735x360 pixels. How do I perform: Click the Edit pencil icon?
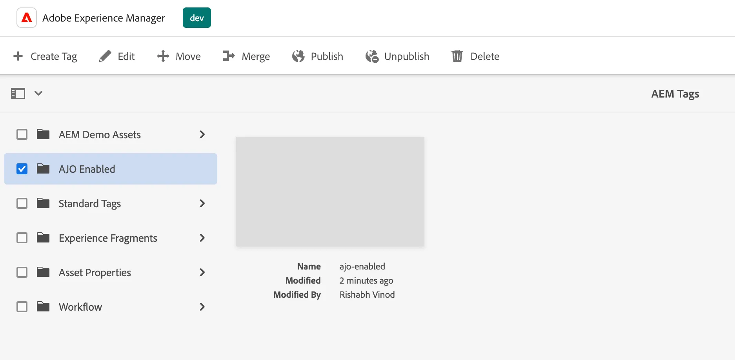[105, 56]
